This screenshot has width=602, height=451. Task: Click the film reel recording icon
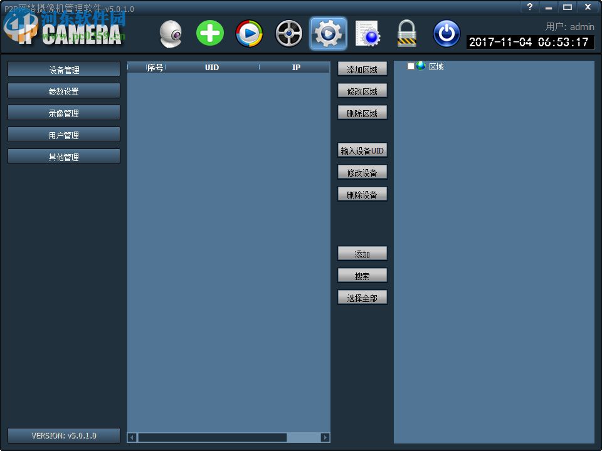(288, 34)
